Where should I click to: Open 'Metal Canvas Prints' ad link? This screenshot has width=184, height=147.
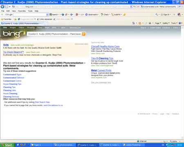[x=101, y=70]
